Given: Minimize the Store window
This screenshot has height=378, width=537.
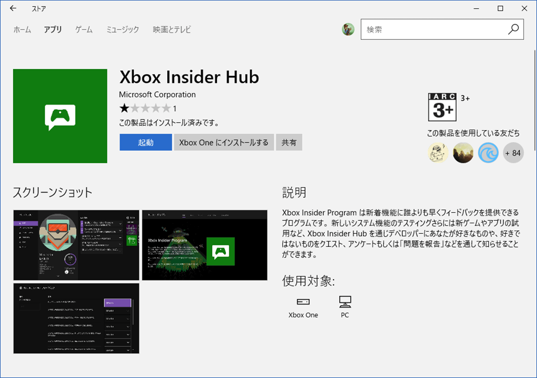Looking at the screenshot, I should click(x=476, y=8).
